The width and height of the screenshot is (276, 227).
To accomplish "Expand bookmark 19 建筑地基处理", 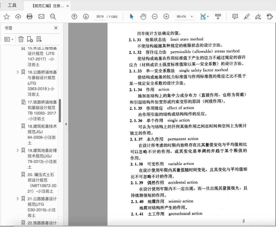I will click(x=18, y=150).
